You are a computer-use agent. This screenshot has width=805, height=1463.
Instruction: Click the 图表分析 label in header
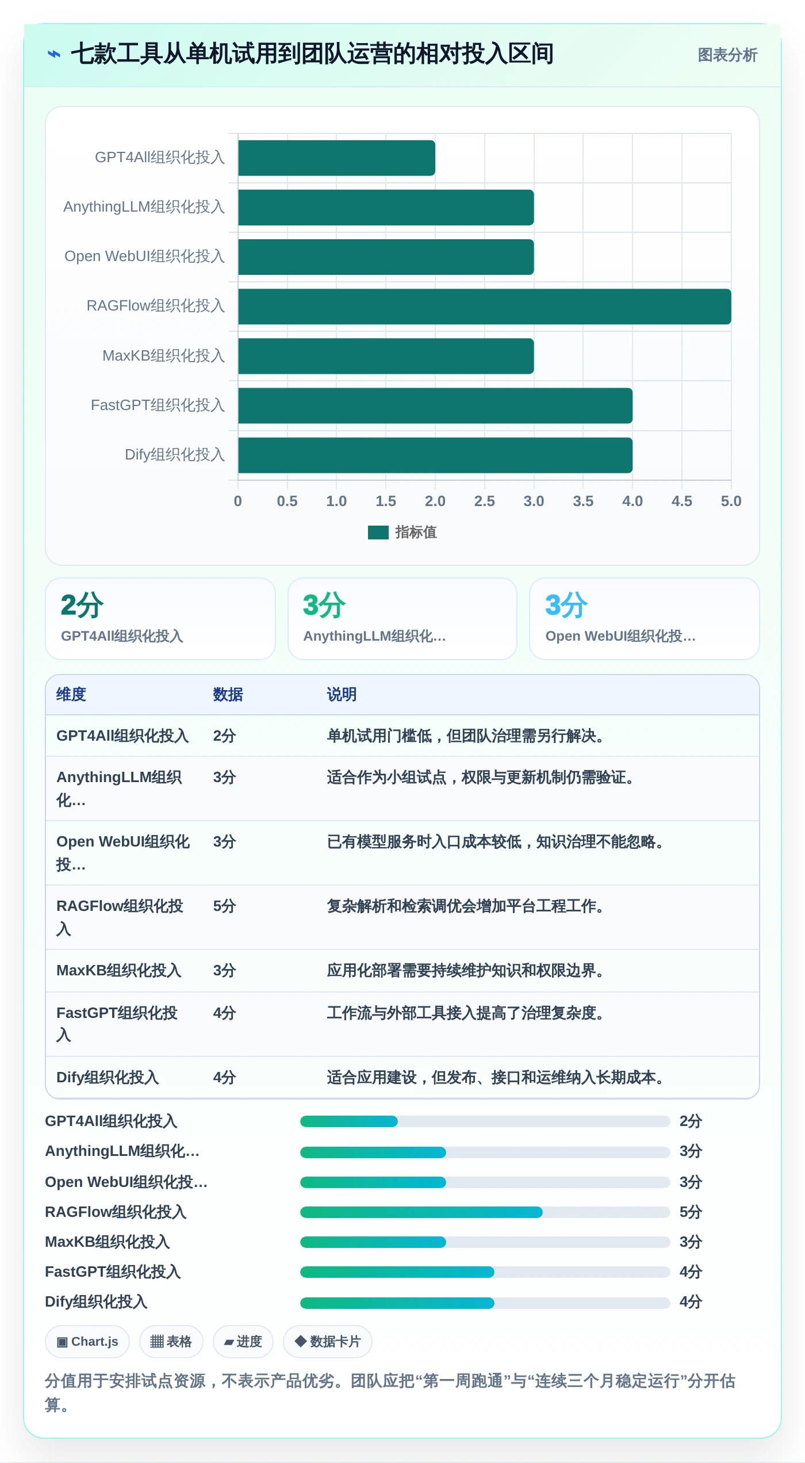[x=727, y=55]
